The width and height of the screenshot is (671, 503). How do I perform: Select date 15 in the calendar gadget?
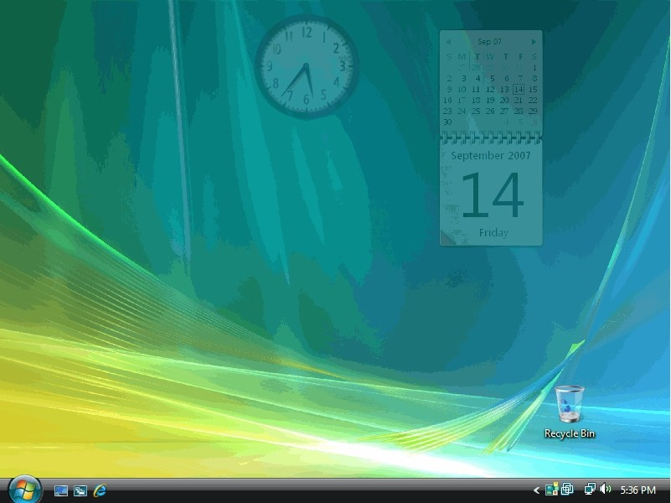coord(533,90)
